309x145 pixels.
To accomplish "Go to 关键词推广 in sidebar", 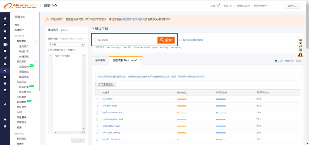I will [25, 56].
